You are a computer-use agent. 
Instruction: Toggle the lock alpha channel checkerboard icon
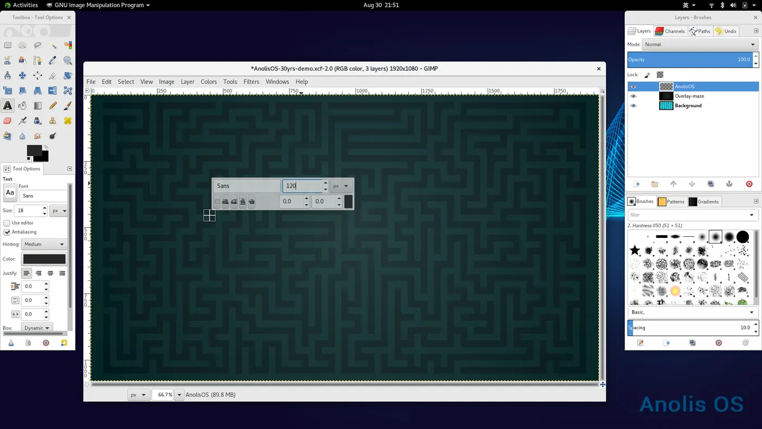pyautogui.click(x=660, y=75)
